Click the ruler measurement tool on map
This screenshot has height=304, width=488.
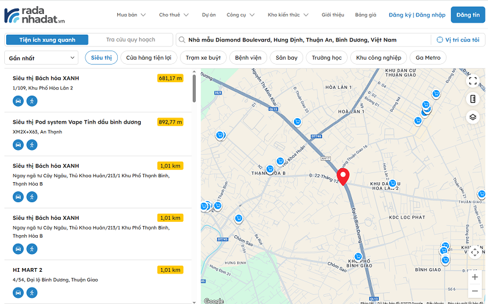coord(473,99)
